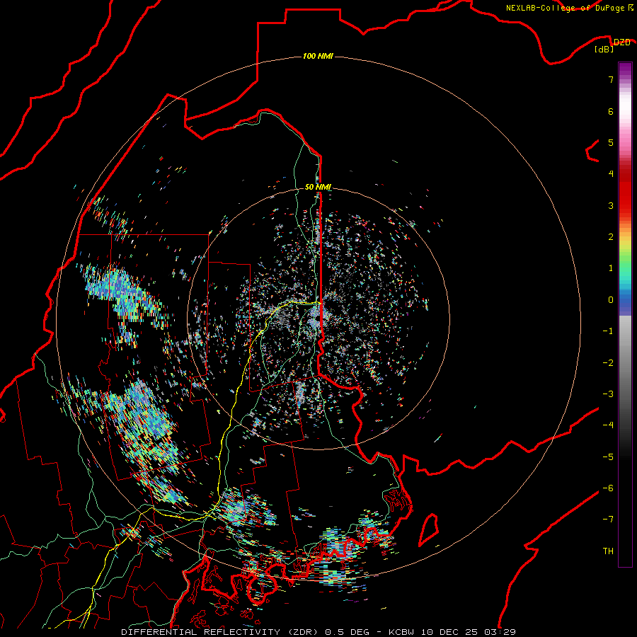637x637 pixels.
Task: Click the -5 value on color scale
Action: coord(608,457)
